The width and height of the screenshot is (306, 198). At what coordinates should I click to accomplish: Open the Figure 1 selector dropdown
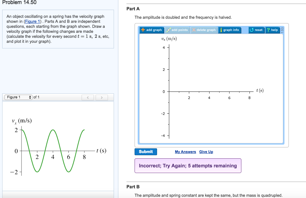pyautogui.click(x=16, y=97)
